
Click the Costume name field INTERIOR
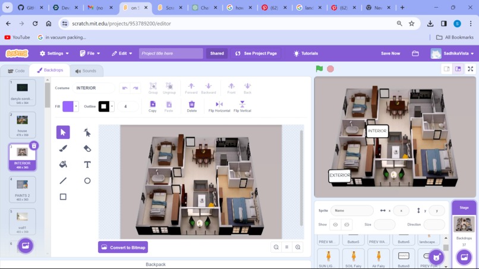tap(93, 88)
